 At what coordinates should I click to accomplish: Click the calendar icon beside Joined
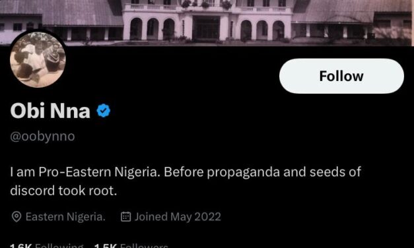[x=125, y=216]
